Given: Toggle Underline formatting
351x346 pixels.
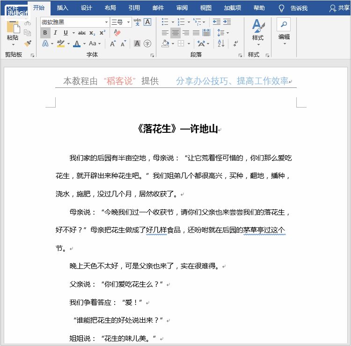Looking at the screenshot, I should pos(66,33).
